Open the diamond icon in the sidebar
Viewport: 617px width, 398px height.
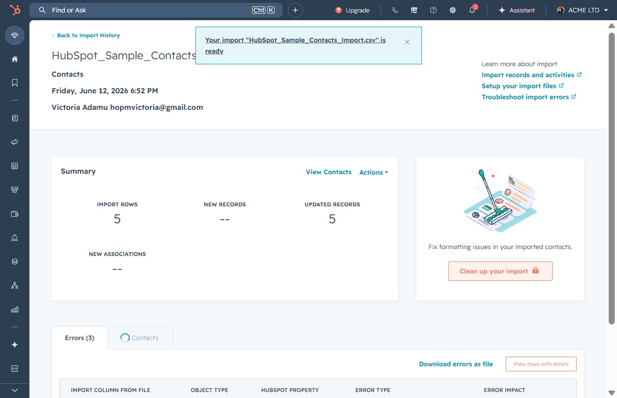point(15,35)
